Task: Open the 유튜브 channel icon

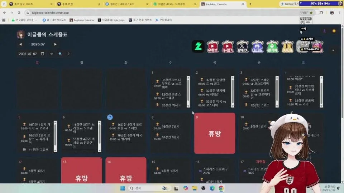Action: (212, 46)
